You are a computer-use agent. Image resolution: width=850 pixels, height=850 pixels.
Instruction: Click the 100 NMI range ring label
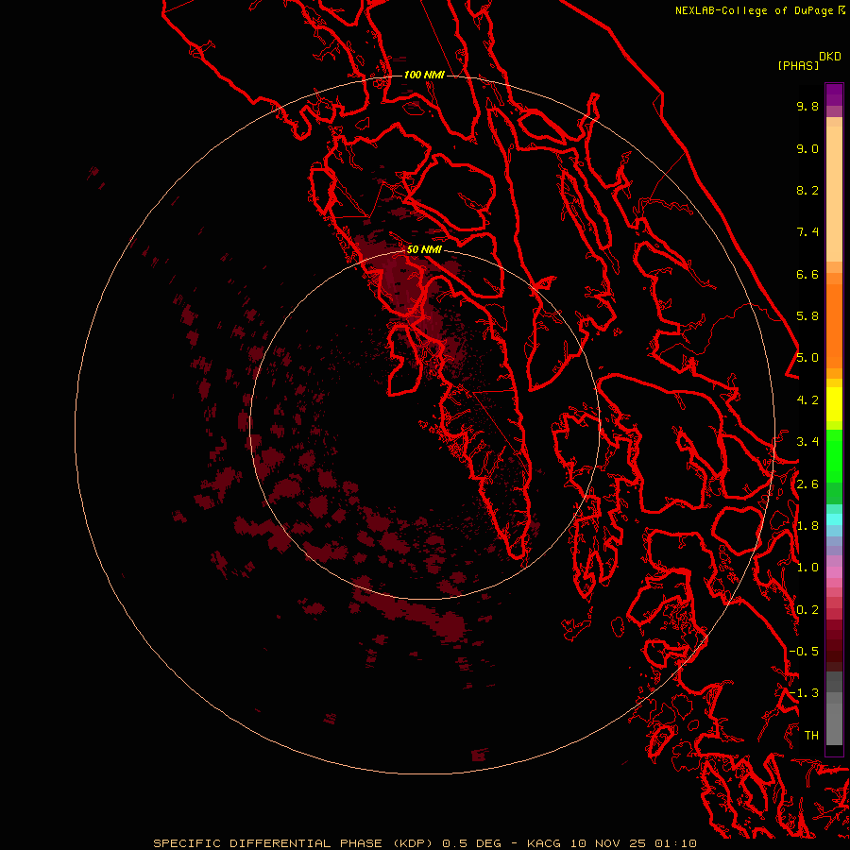(424, 75)
